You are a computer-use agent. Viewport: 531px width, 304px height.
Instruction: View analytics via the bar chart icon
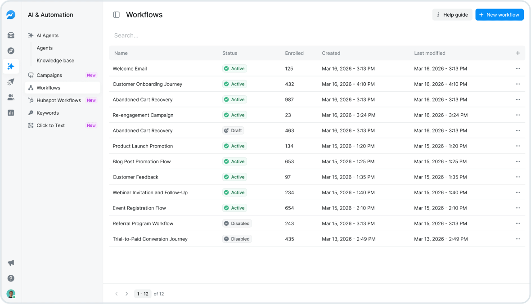click(11, 112)
